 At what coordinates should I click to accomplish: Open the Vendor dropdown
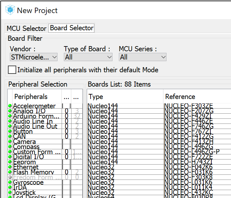[x=34, y=57]
